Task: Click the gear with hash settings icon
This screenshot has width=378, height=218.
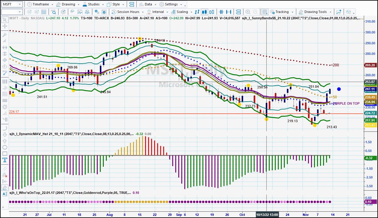Action: click(x=97, y=12)
